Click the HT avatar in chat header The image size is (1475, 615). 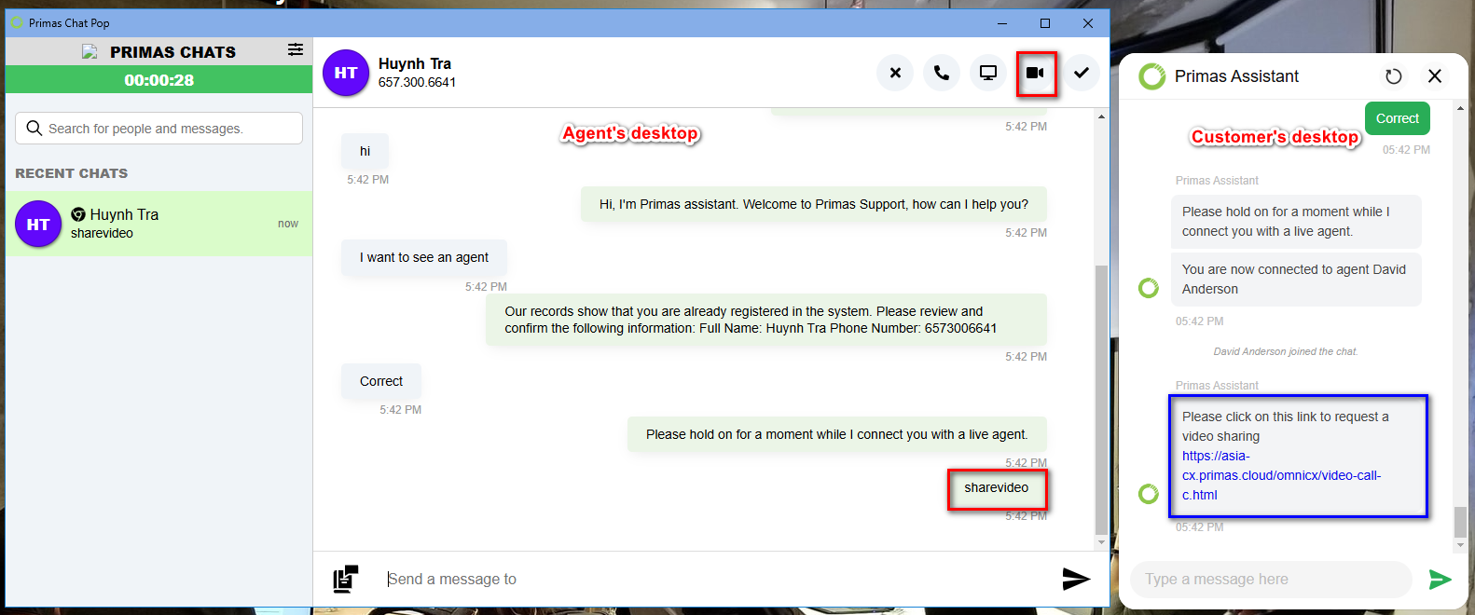346,73
